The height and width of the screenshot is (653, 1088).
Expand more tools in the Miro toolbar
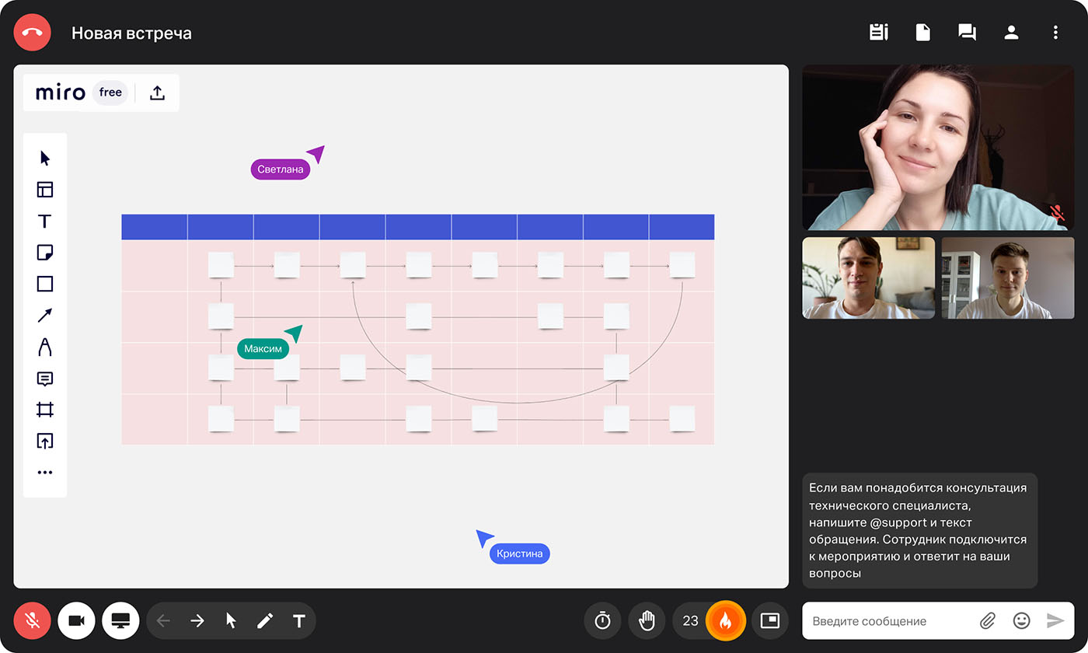pyautogui.click(x=45, y=473)
